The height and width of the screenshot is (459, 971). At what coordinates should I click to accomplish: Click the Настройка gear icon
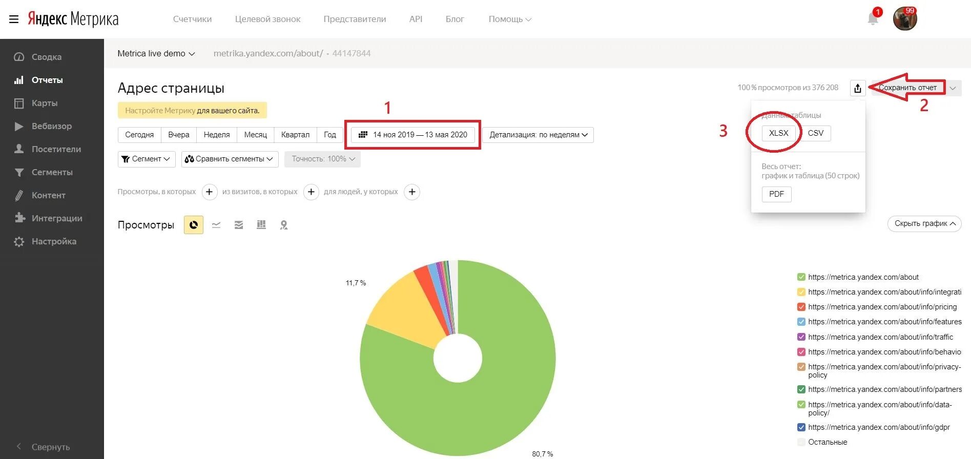[x=19, y=241]
